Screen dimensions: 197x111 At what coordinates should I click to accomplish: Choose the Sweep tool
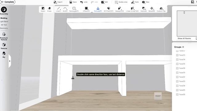pyautogui.click(x=119, y=9)
